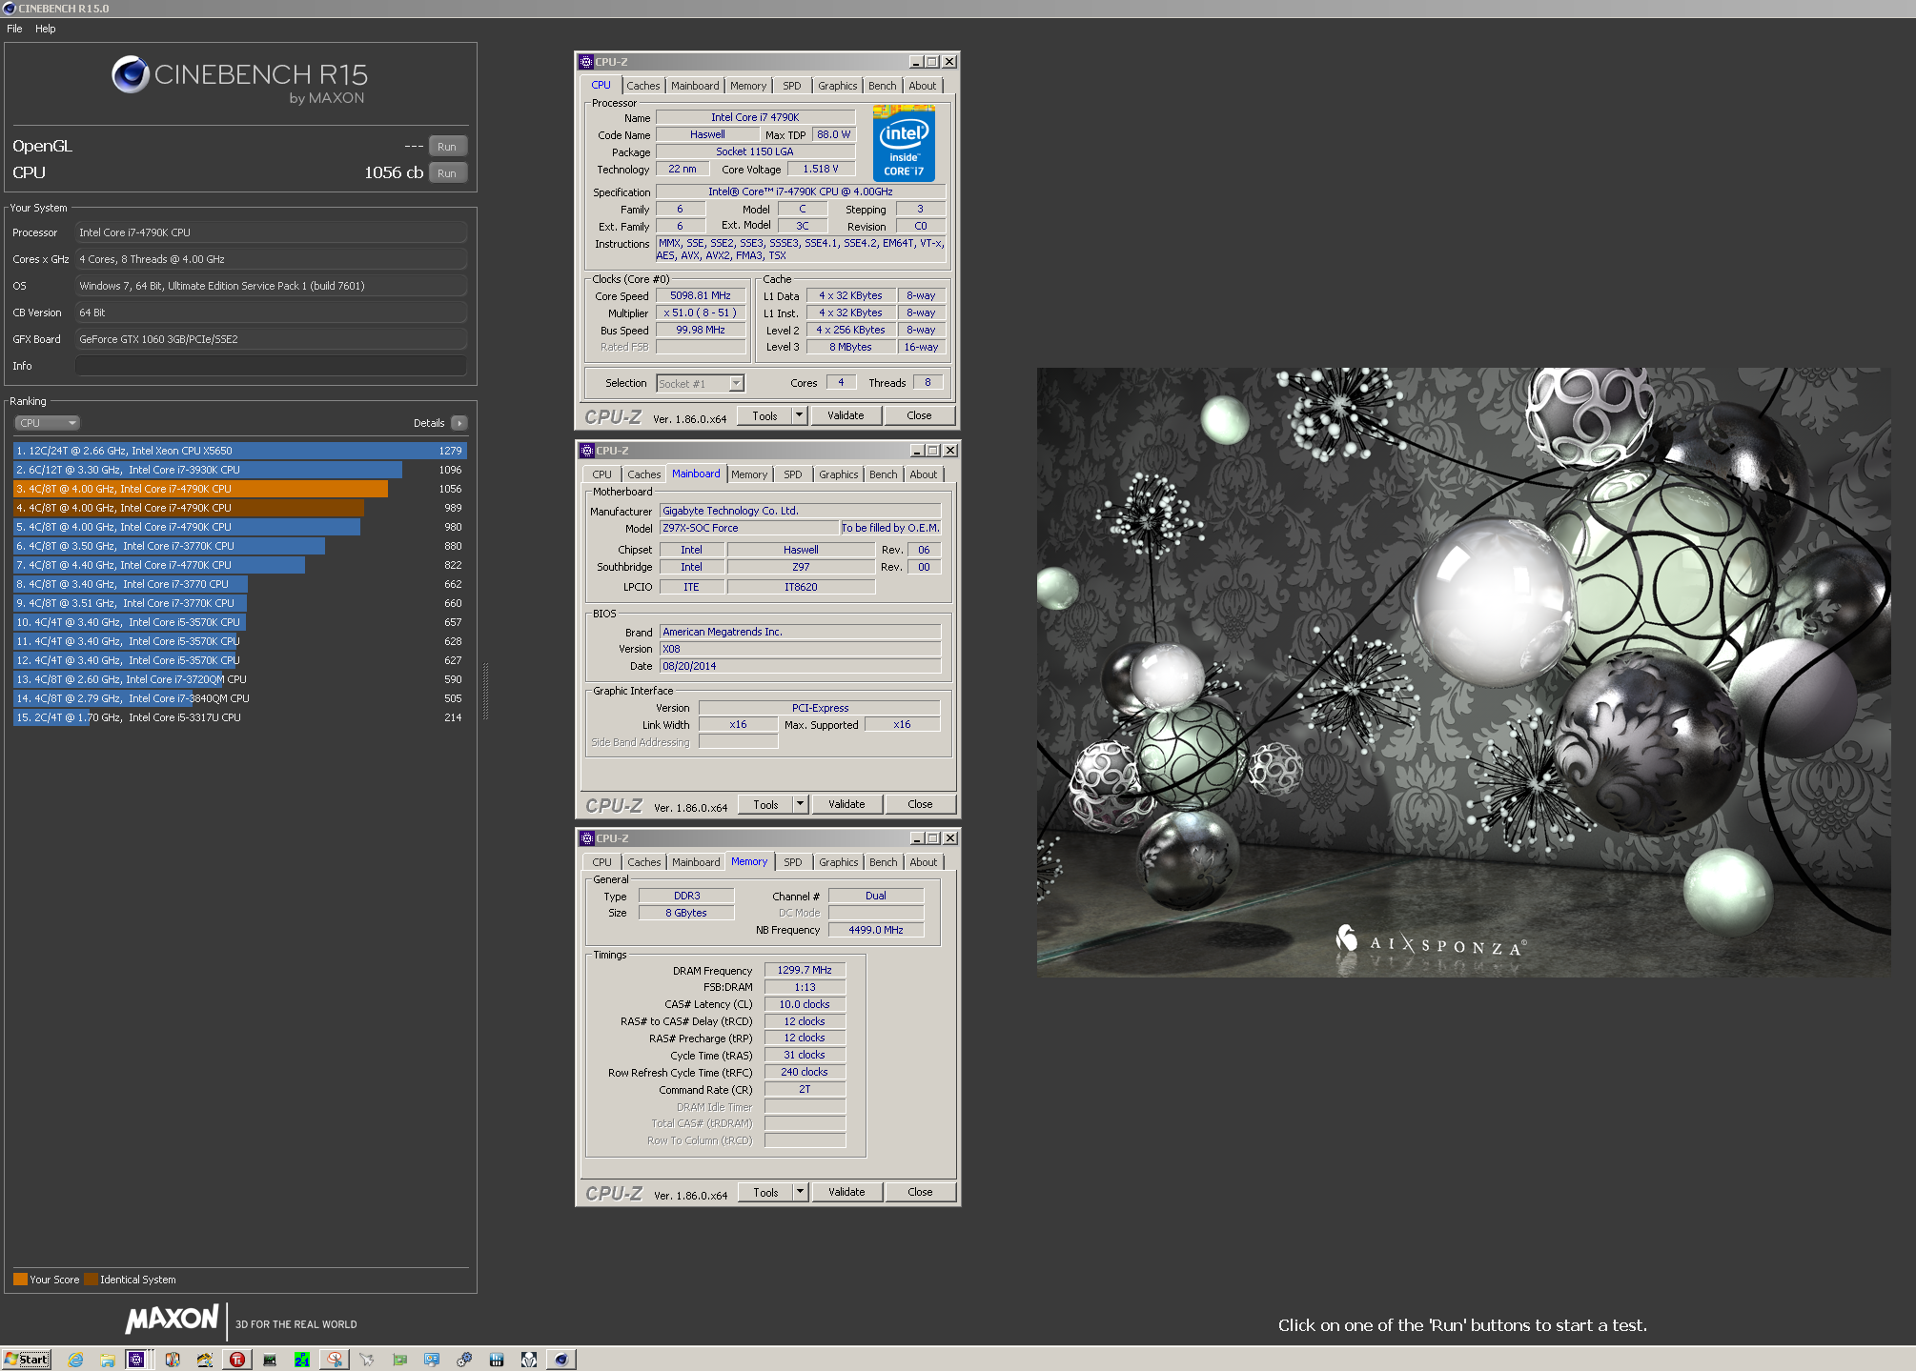
Task: Click motherboard model Z97X-SOC Force field
Action: click(748, 528)
